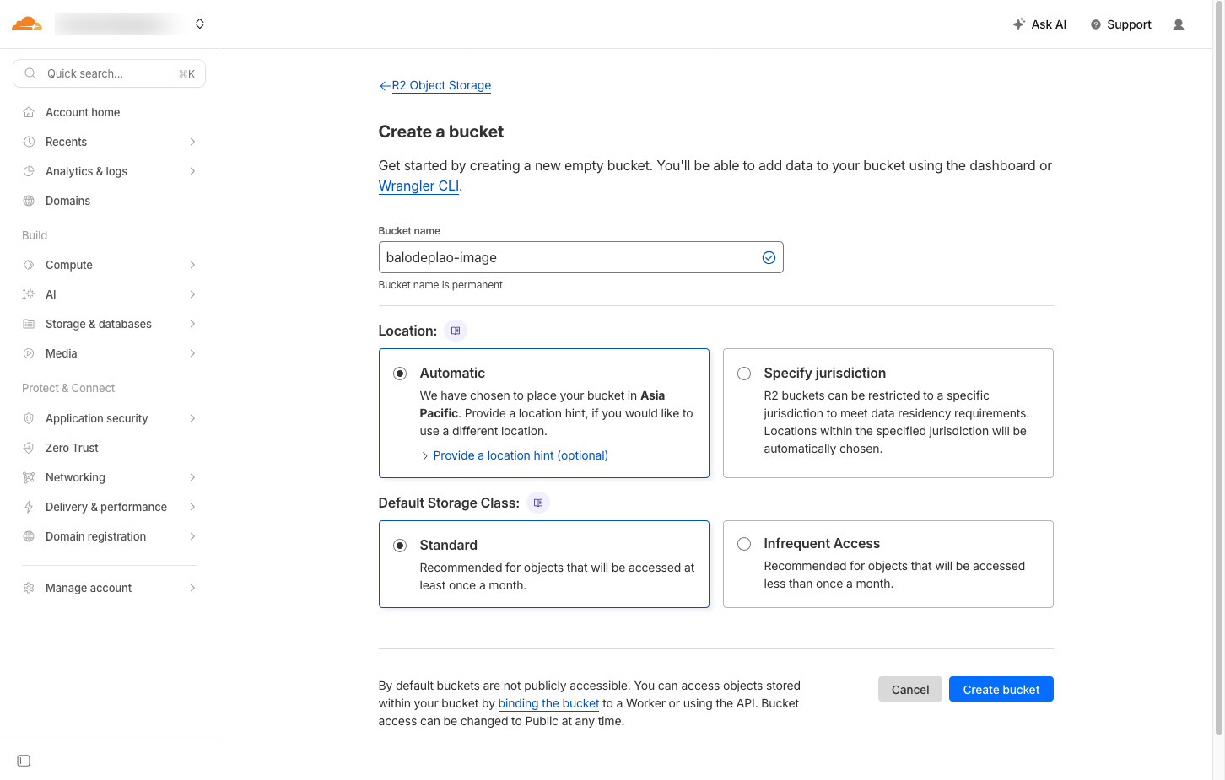The width and height of the screenshot is (1225, 780).
Task: Click into the Bucket name field
Action: coord(565,257)
